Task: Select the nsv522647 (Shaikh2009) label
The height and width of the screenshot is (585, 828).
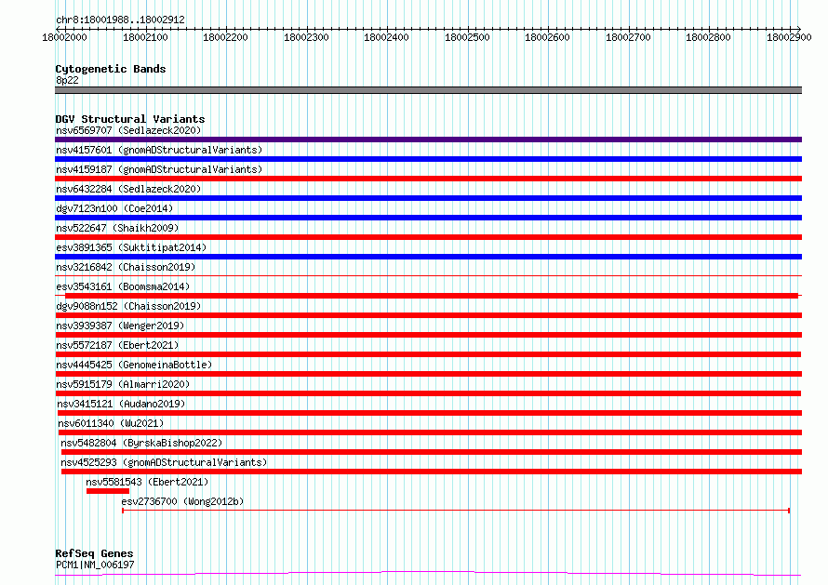Action: (x=117, y=228)
